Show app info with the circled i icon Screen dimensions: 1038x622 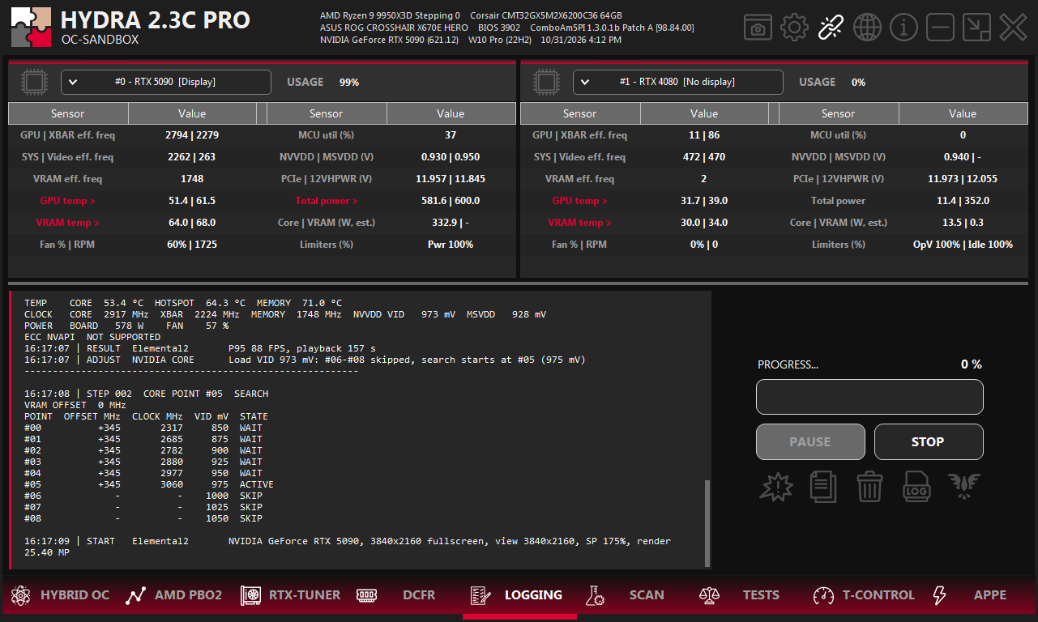click(x=903, y=28)
